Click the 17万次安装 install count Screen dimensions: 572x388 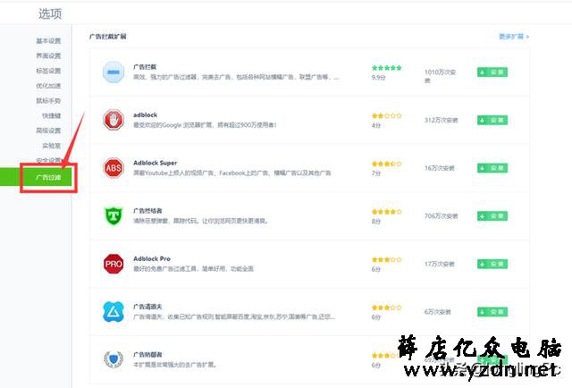[439, 264]
